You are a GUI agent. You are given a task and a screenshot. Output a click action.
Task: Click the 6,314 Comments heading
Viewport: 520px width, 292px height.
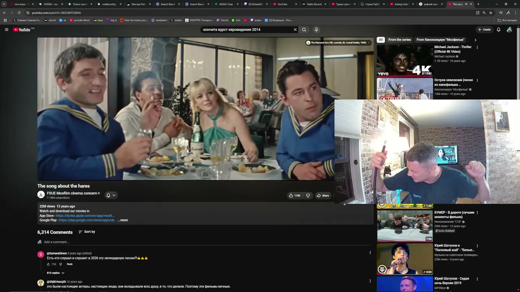click(55, 232)
